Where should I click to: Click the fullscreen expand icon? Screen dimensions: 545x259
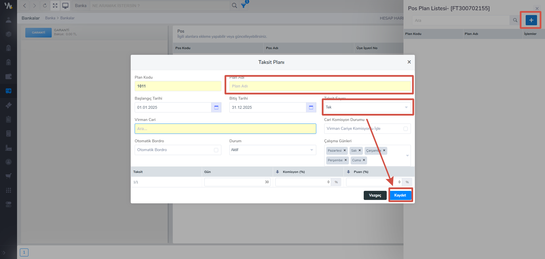55,6
